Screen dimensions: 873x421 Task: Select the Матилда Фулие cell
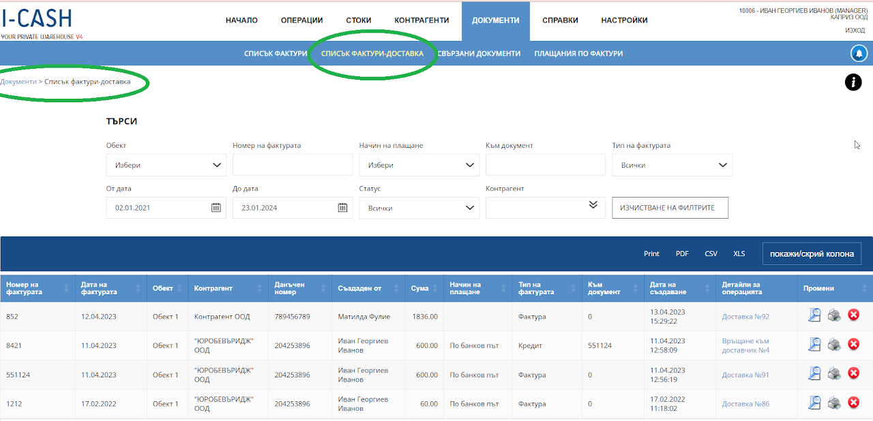pyautogui.click(x=368, y=316)
